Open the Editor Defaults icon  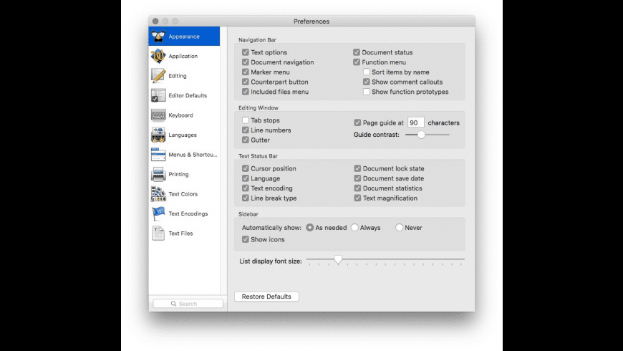coord(158,95)
